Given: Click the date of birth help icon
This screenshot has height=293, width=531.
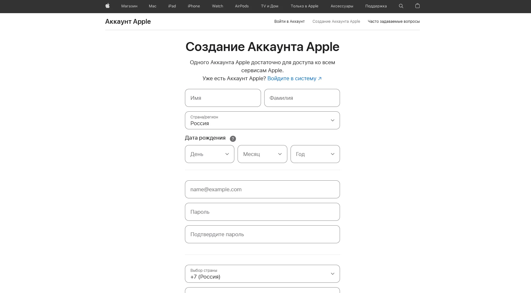Looking at the screenshot, I should click(x=233, y=139).
